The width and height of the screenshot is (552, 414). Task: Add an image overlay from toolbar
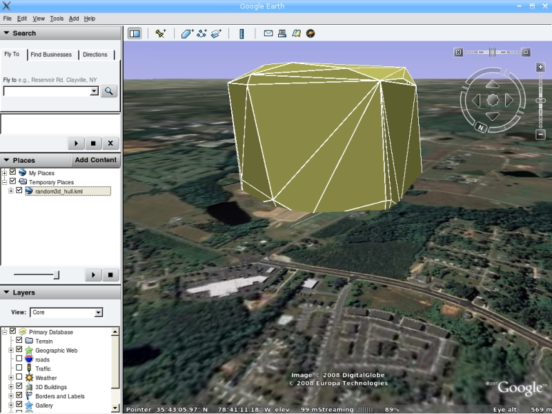216,33
